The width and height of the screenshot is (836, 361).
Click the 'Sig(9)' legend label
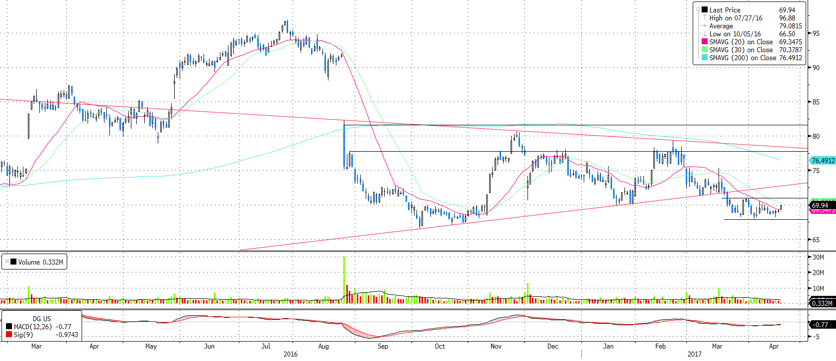pyautogui.click(x=23, y=335)
